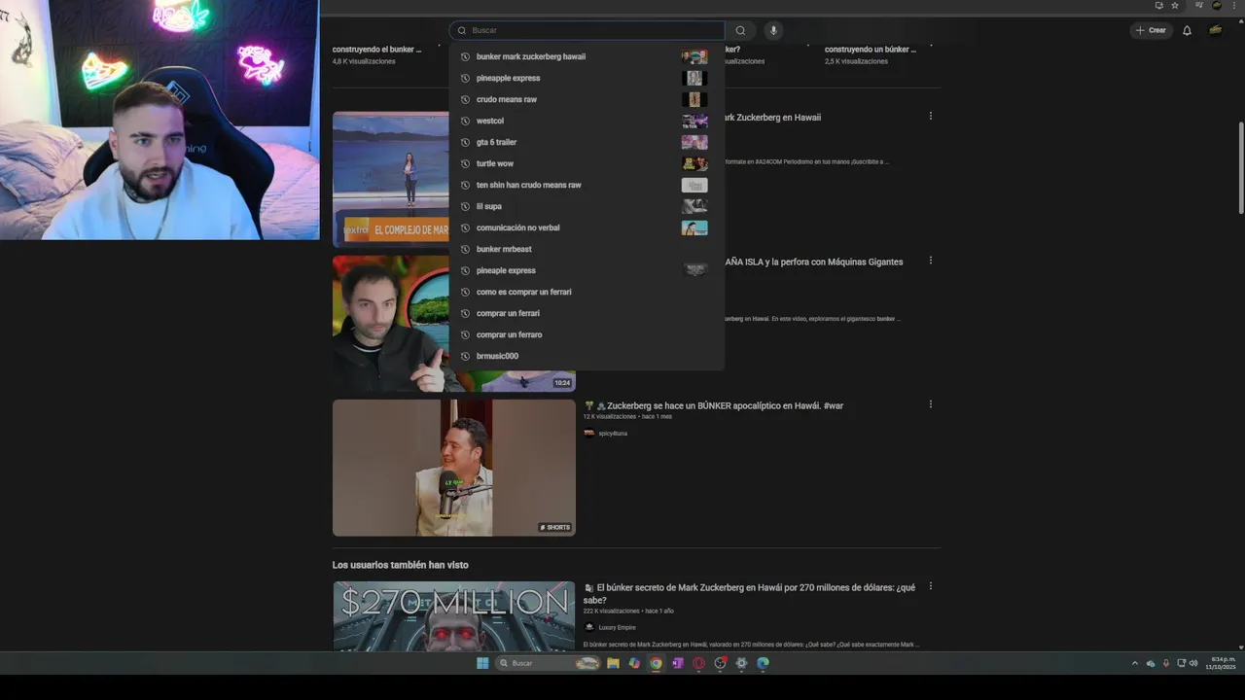1245x700 pixels.
Task: Open Settings gear taskbar icon
Action: [x=741, y=663]
